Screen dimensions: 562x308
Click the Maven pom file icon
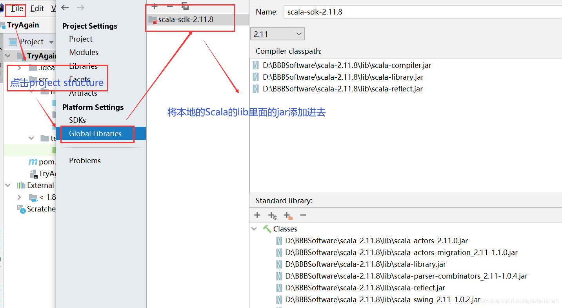pyautogui.click(x=33, y=162)
